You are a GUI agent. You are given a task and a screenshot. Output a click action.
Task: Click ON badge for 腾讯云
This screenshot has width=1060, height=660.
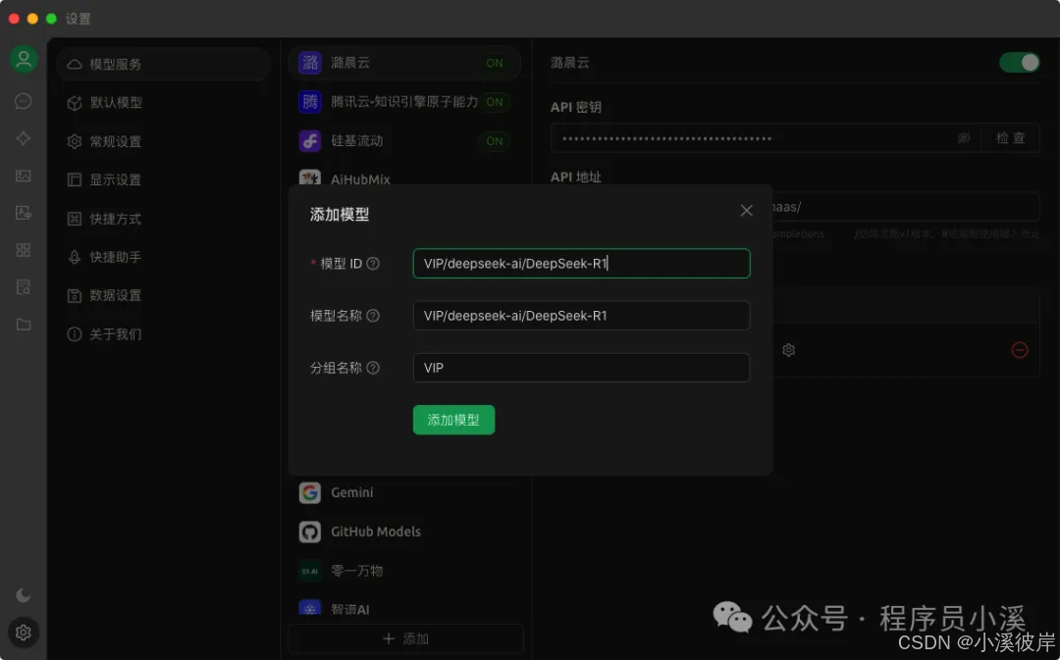click(x=494, y=102)
